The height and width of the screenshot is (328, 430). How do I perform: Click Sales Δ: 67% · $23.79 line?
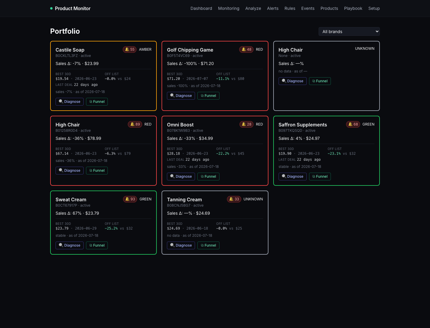(77, 213)
